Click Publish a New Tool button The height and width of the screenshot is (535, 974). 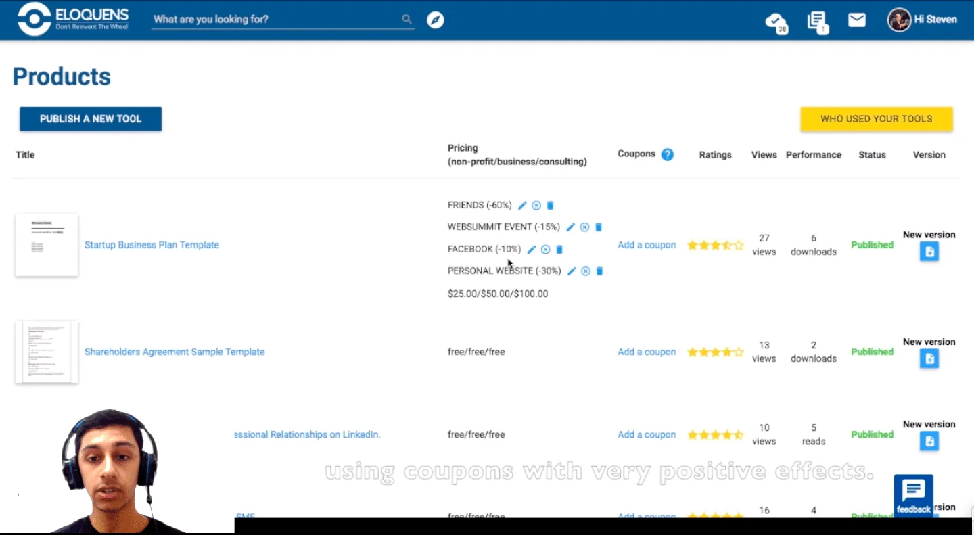[91, 119]
